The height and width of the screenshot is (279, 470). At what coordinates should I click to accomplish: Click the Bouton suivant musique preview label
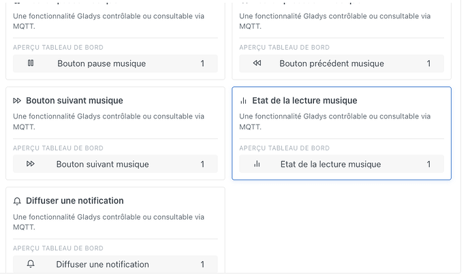tap(102, 164)
